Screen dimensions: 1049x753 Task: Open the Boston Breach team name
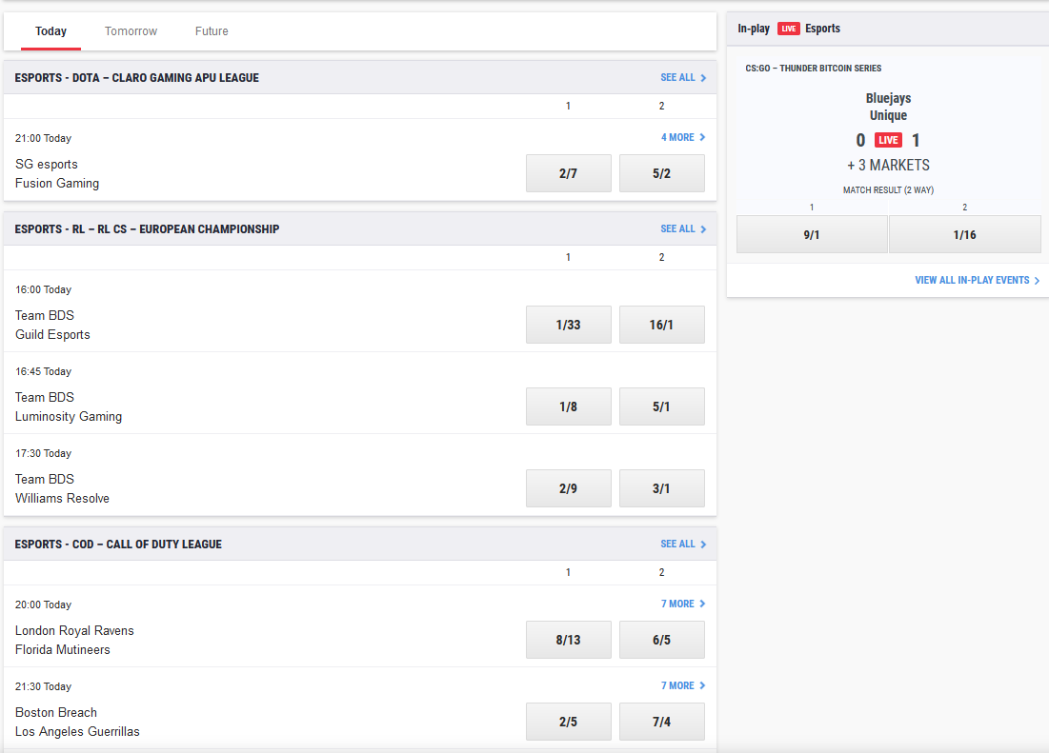coord(55,712)
